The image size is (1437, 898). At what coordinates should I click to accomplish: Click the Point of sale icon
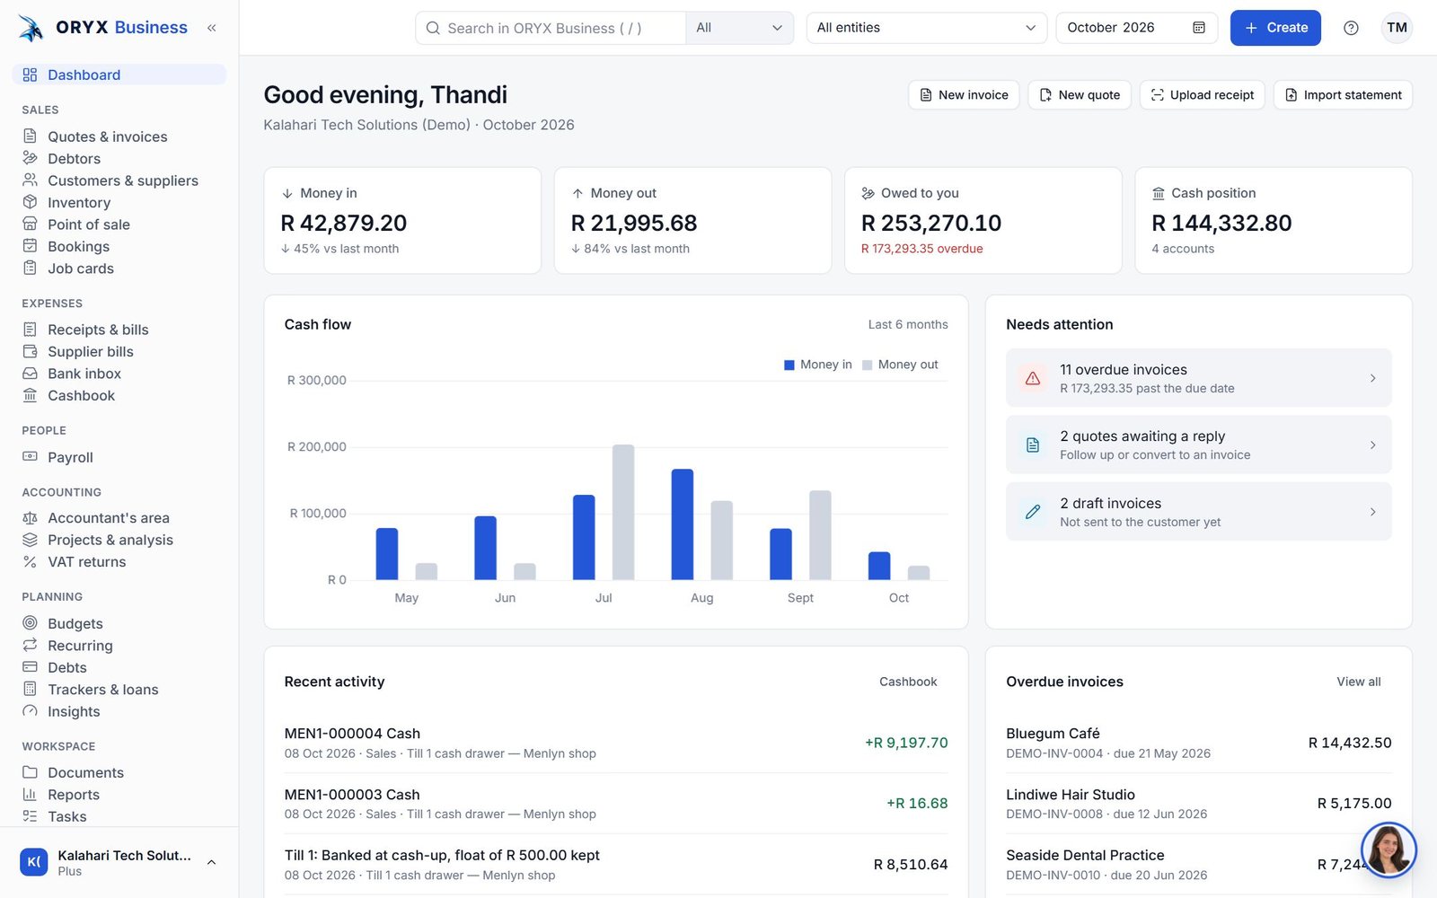click(x=30, y=224)
